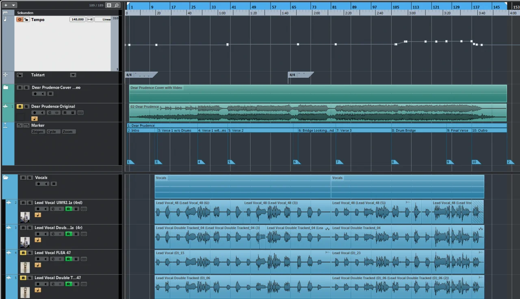Viewport: 520px width, 299px height.
Task: Open the track search magnifier icon
Action: [117, 5]
